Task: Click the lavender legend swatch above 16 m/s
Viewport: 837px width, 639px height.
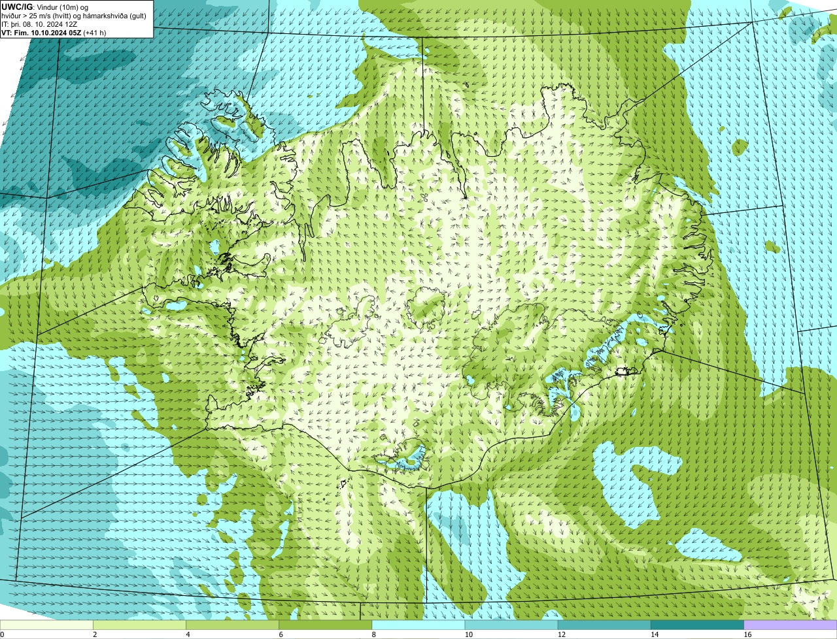Action: 791,625
